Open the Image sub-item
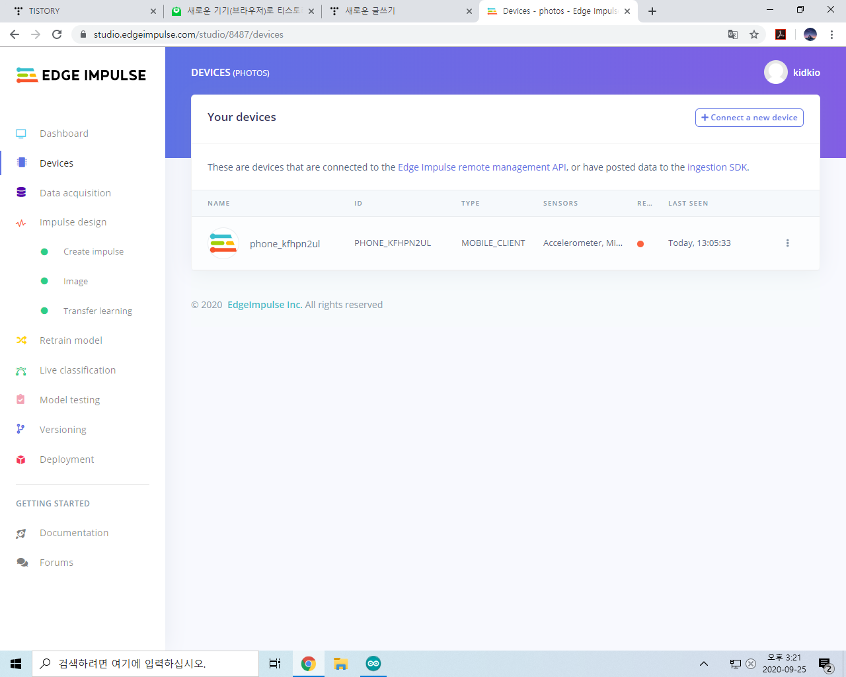This screenshot has width=846, height=677. point(75,282)
